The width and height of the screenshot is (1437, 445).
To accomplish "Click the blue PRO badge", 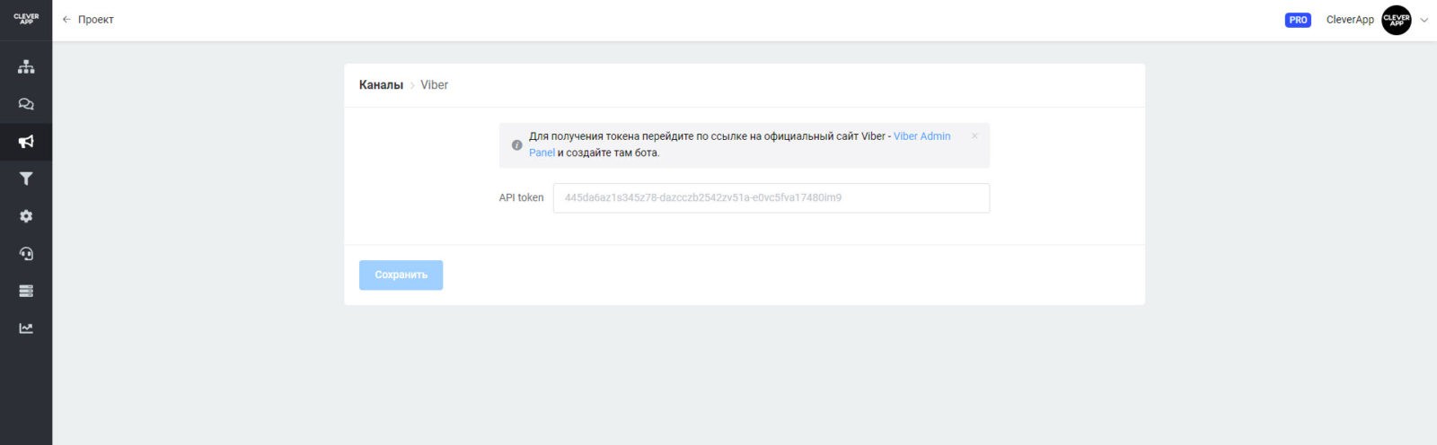I will [1298, 20].
